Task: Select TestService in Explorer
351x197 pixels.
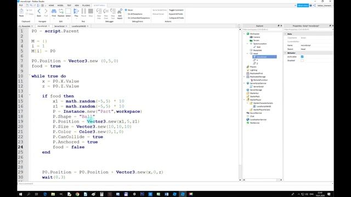Action: (254, 123)
